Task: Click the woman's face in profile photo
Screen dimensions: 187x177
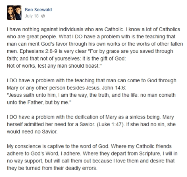Action: click(10, 10)
